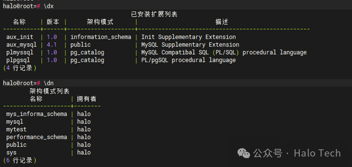Image resolution: width=352 pixels, height=167 pixels.
Task: Click the \dn command text
Action: coord(48,83)
